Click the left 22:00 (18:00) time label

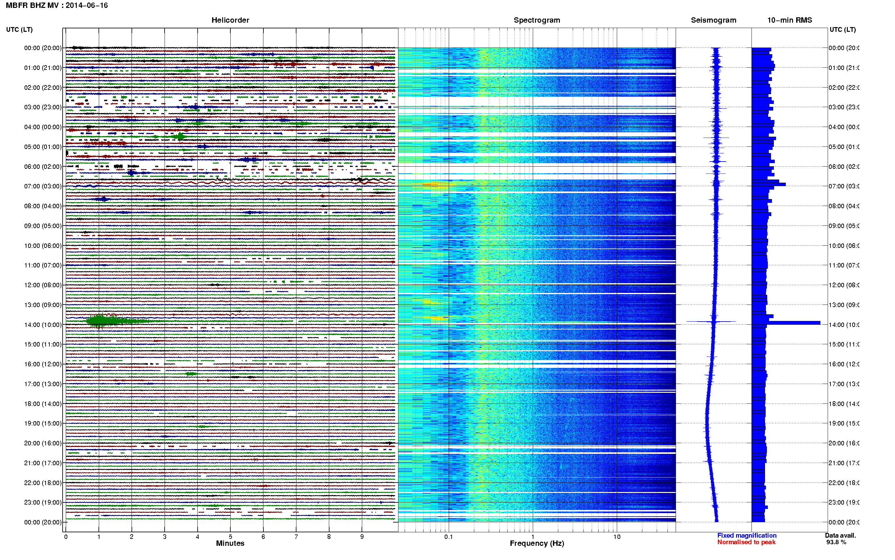point(43,483)
